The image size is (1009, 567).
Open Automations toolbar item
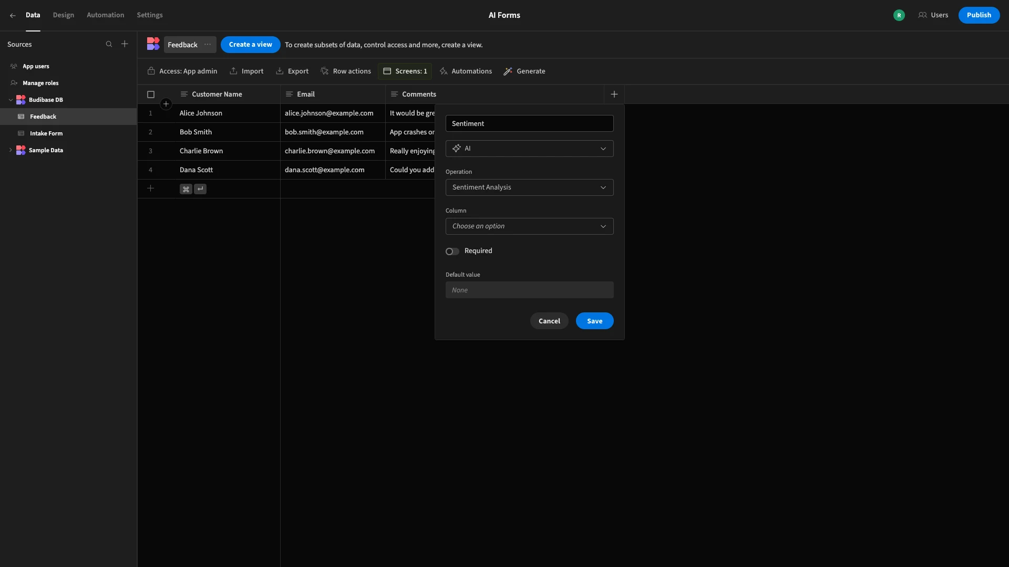click(x=466, y=71)
